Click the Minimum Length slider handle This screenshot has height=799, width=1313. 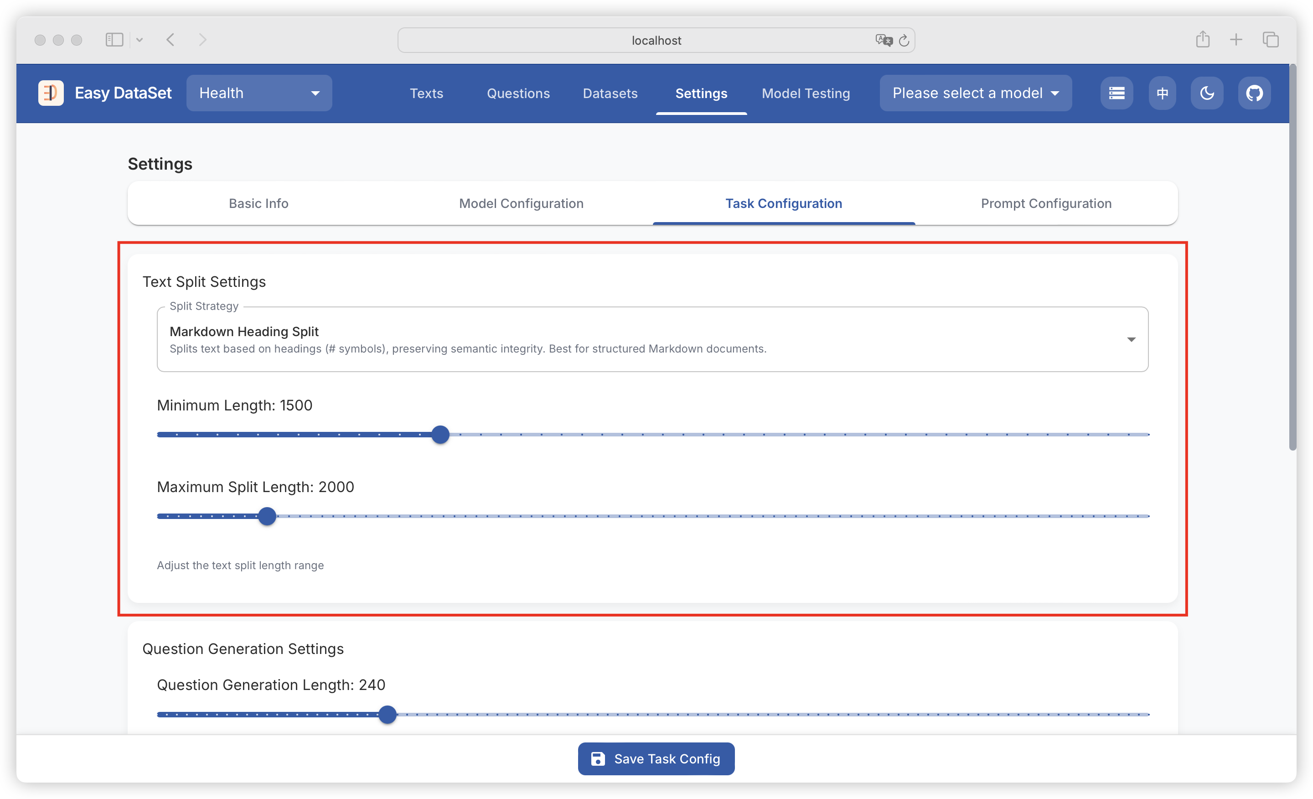[440, 435]
